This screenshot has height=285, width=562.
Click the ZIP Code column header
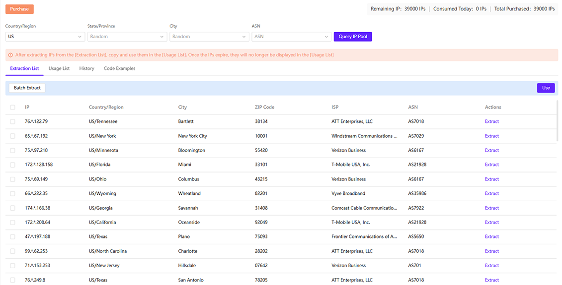[x=264, y=107]
